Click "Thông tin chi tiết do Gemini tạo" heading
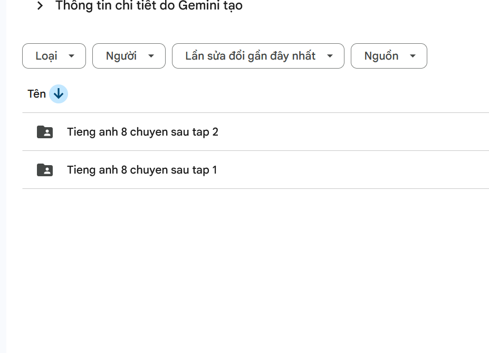Screen dimensions: 489x353 pos(149,6)
